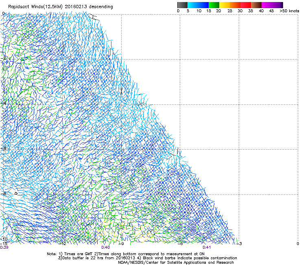Click the gray 0-5 knots color band
This screenshot has height=265, width=301.
click(182, 5)
